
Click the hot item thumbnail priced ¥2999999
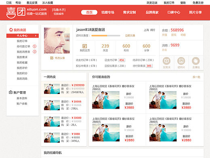(52, 89)
